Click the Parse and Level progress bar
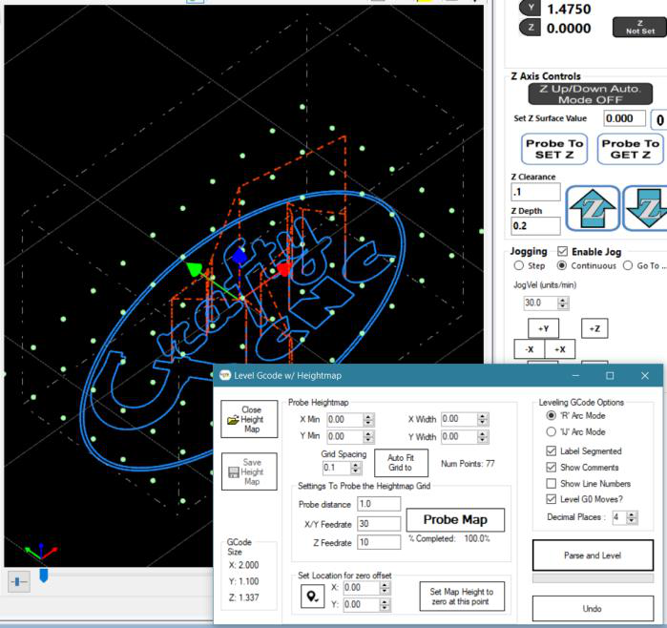Screen dimensions: 667x628 click(593, 577)
